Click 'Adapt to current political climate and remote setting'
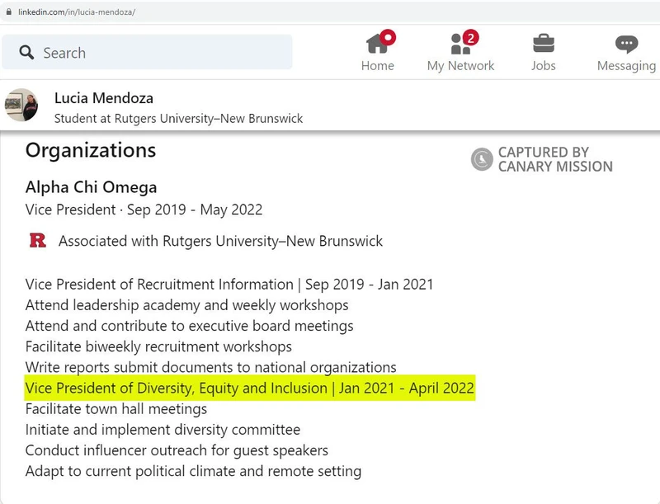The width and height of the screenshot is (660, 504). 193,471
